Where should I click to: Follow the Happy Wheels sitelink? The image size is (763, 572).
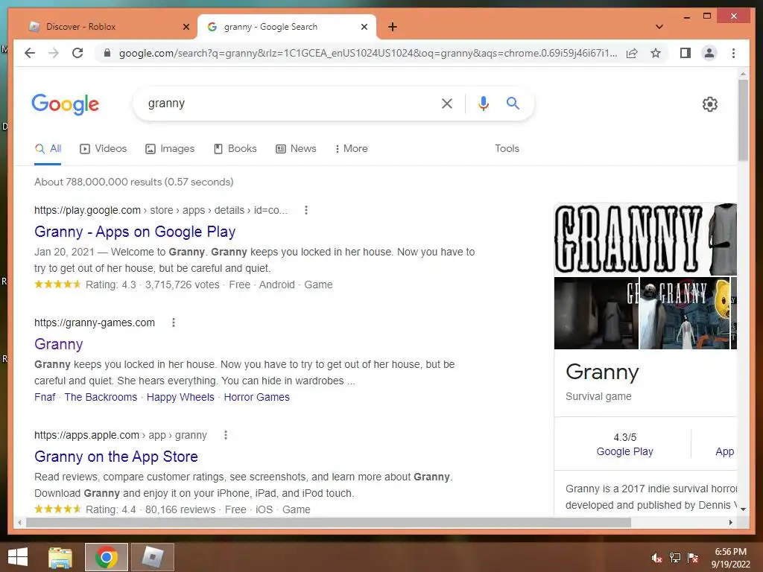coord(180,397)
